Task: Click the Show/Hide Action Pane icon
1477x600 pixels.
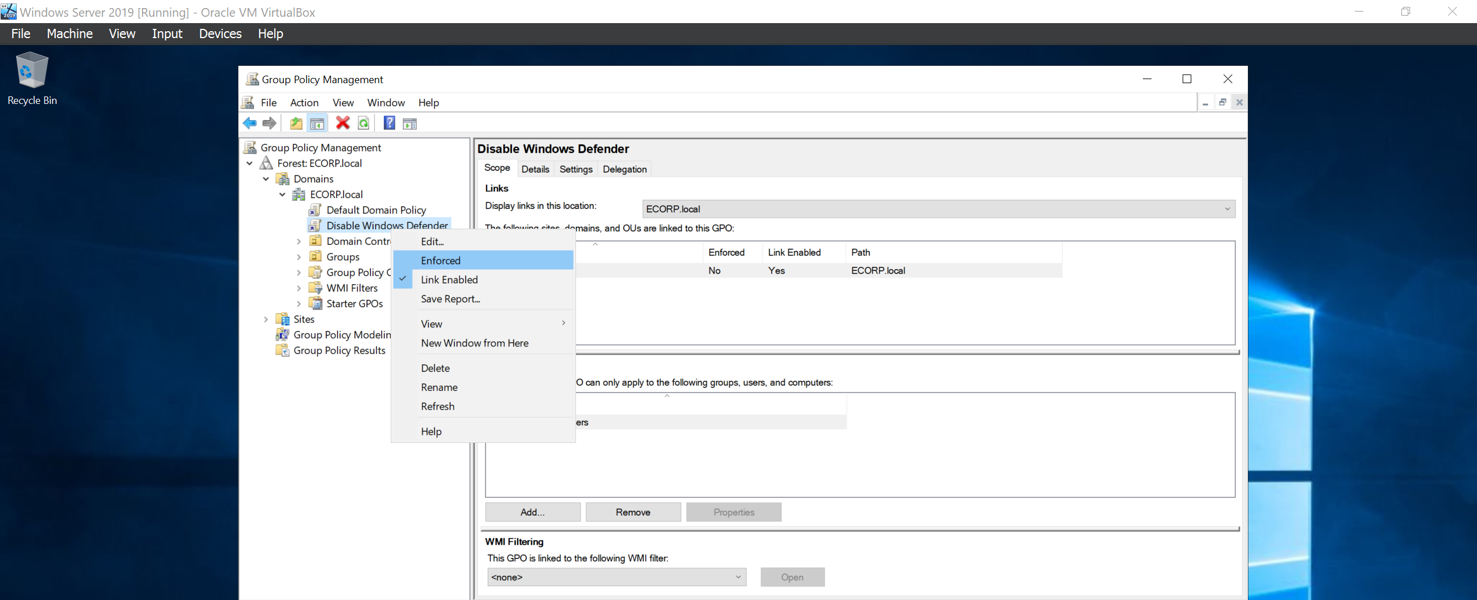Action: click(x=410, y=123)
